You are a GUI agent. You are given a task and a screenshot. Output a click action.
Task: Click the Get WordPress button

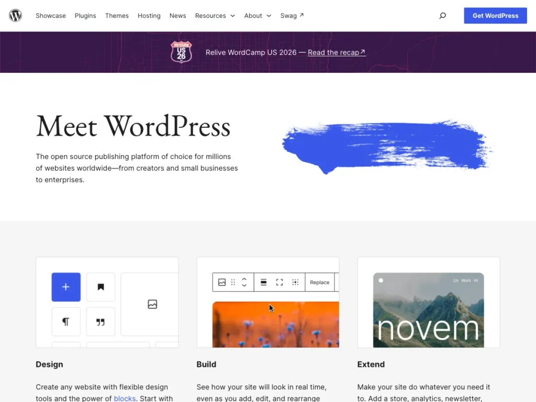point(495,16)
